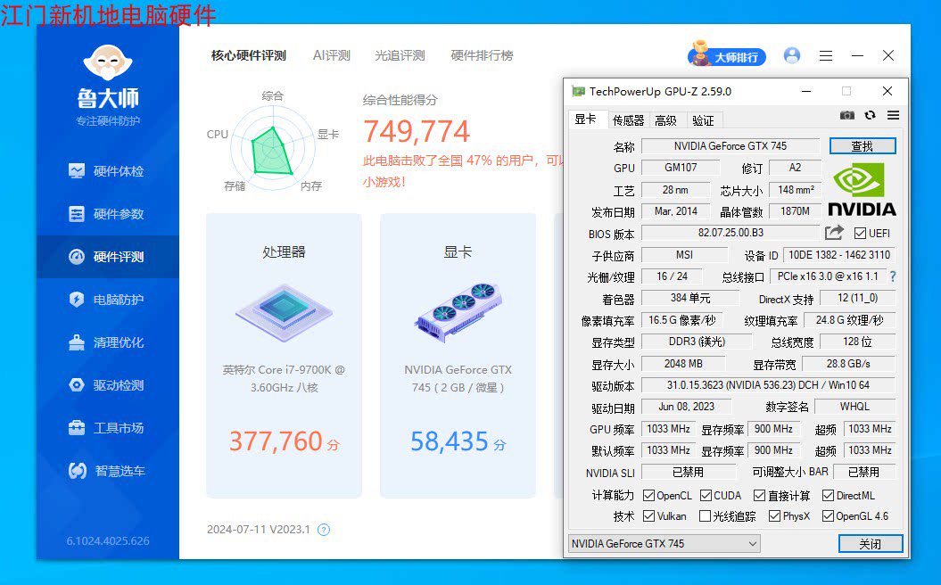The image size is (941, 585).
Task: Open GPU-Z hamburger menu icon
Action: point(893,115)
